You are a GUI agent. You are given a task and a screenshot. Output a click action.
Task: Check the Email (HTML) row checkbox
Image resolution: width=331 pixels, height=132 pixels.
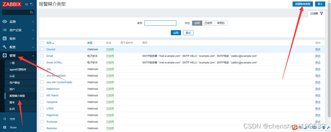click(42, 62)
